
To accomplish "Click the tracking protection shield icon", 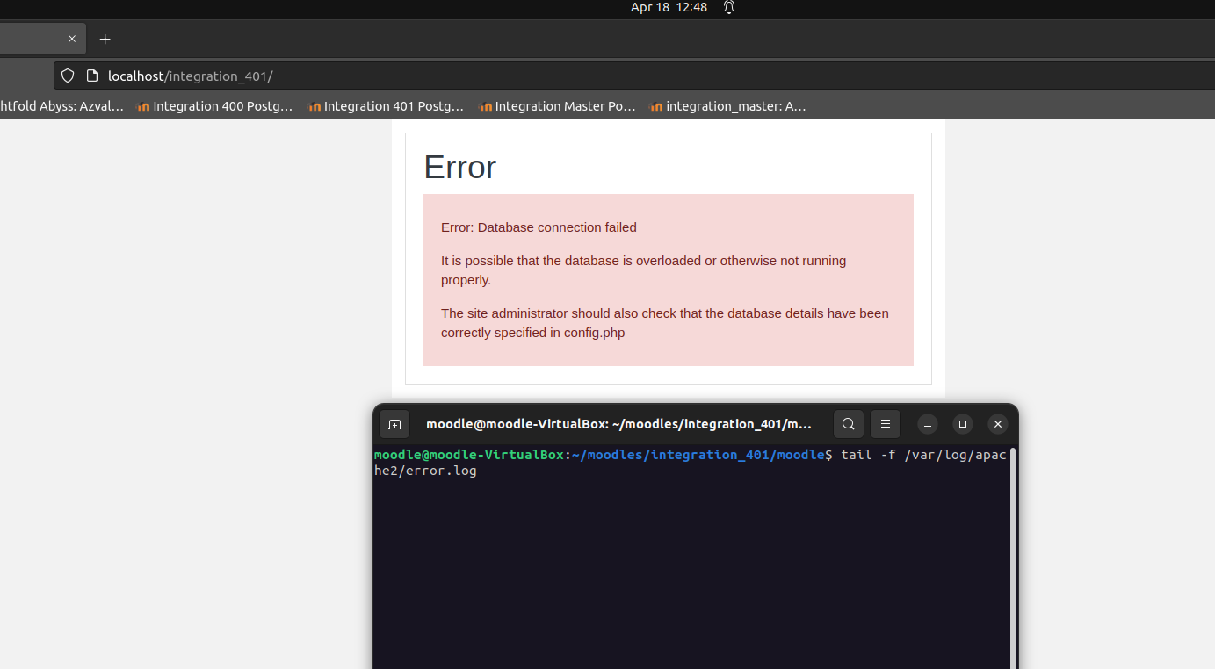I will pos(68,76).
